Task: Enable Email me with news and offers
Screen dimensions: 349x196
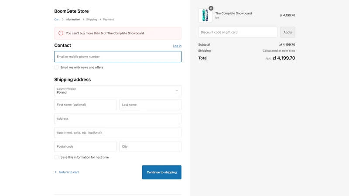Action: (x=57, y=68)
